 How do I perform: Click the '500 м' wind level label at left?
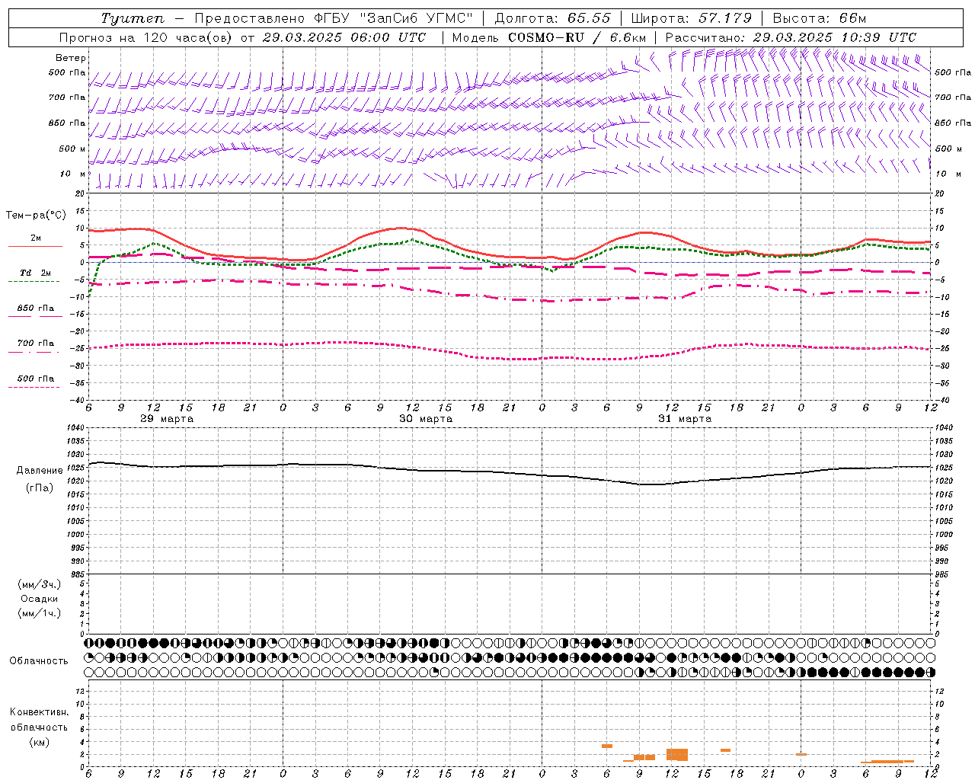72,149
